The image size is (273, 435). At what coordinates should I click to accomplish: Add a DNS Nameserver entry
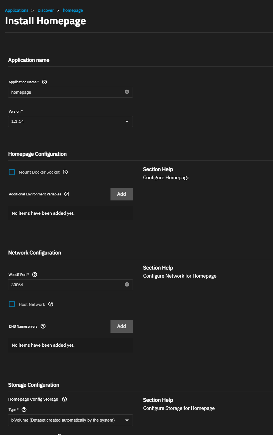[x=122, y=326]
